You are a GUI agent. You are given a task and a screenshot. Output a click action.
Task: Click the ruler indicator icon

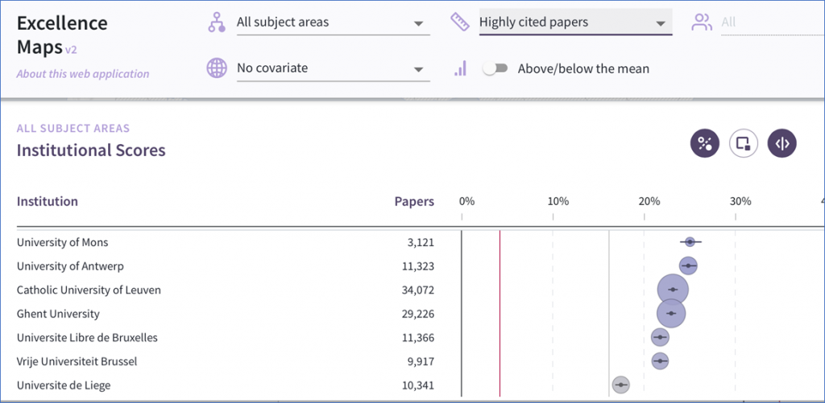[x=460, y=22]
